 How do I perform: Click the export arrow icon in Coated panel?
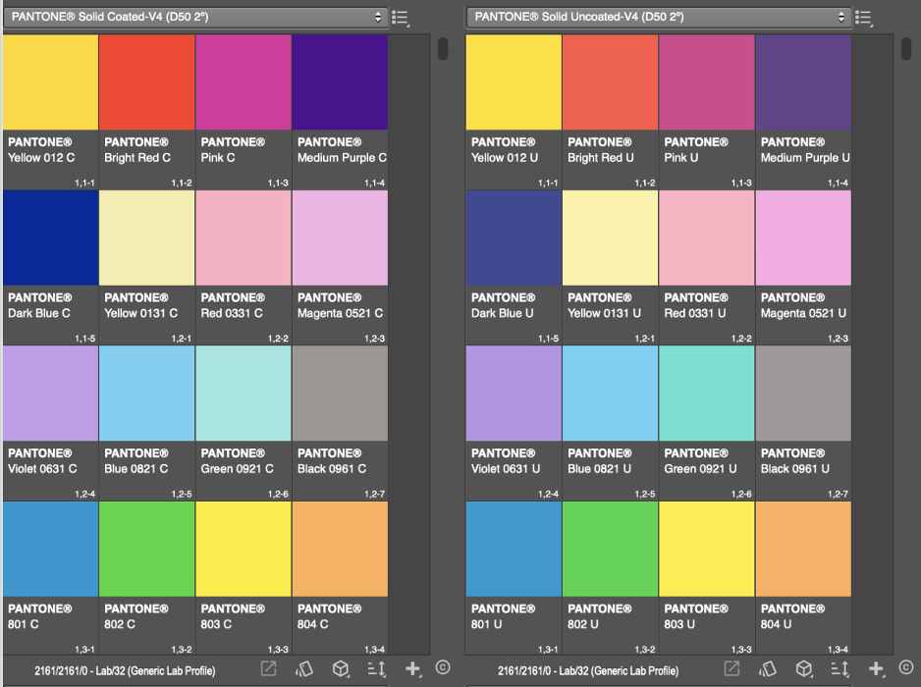click(x=268, y=668)
